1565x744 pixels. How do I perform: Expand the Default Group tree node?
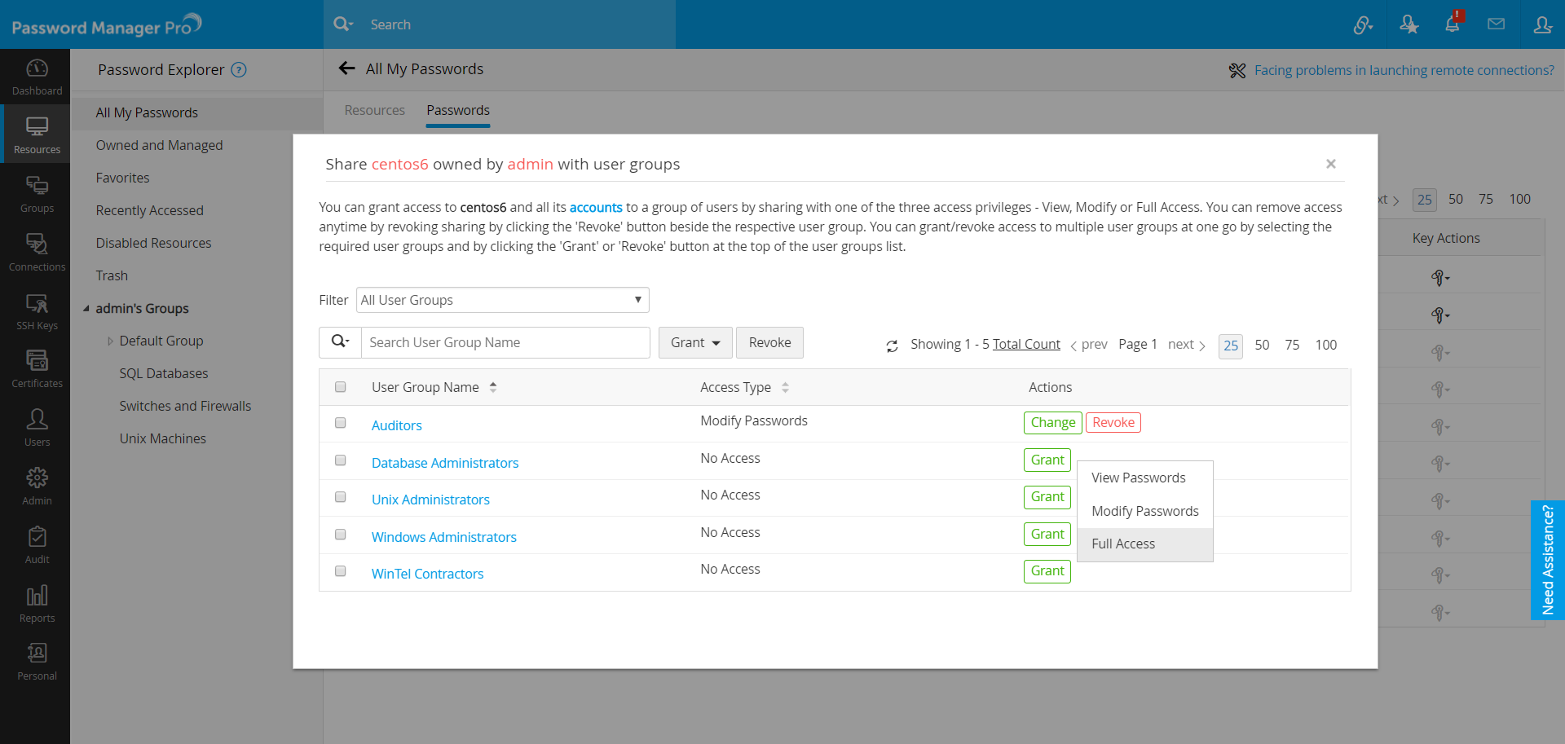111,341
